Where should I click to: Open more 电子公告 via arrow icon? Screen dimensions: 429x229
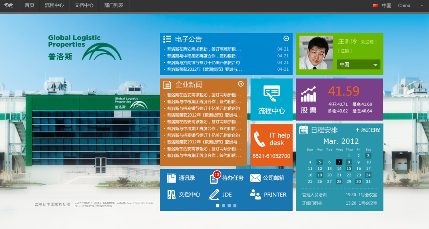click(286, 38)
